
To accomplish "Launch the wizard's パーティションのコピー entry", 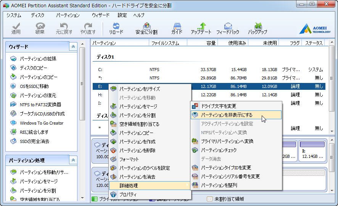I will coord(34,77).
